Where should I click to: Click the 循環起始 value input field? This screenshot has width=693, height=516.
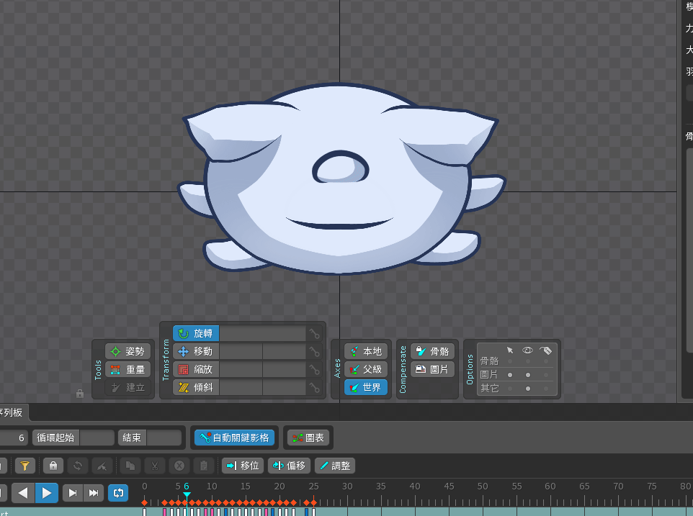pyautogui.click(x=97, y=438)
